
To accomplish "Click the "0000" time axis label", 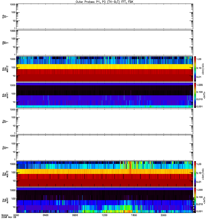I will coord(16,215).
